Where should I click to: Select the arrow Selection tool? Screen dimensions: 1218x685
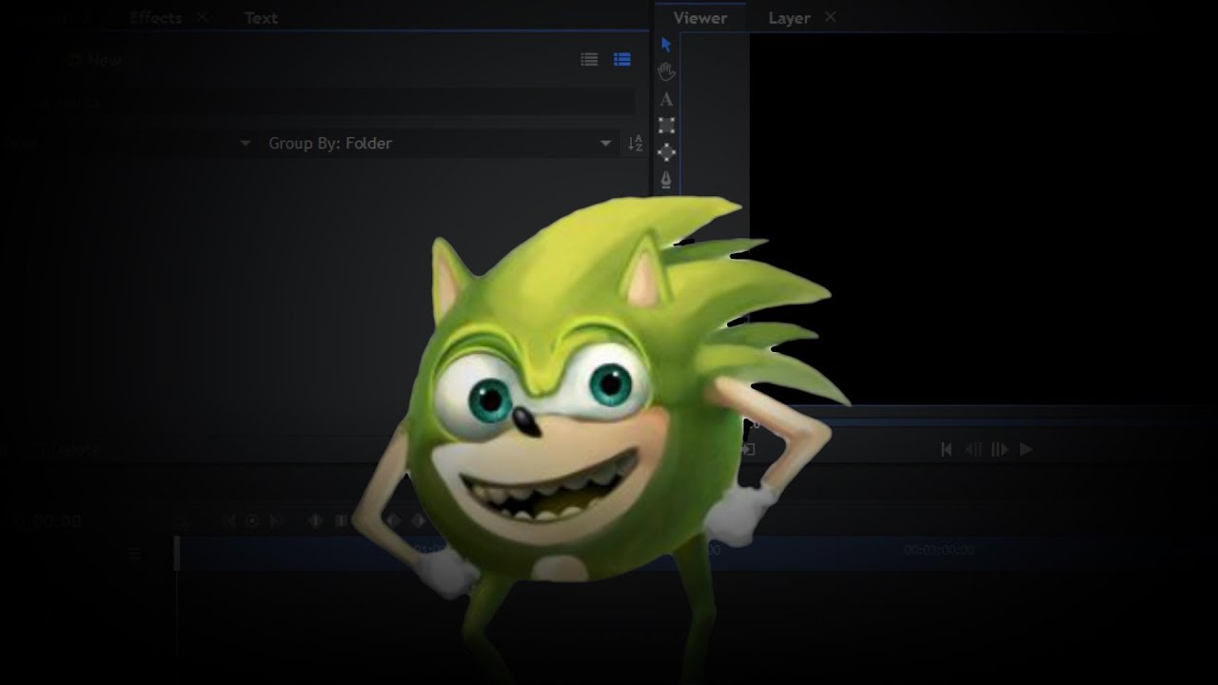click(x=666, y=45)
